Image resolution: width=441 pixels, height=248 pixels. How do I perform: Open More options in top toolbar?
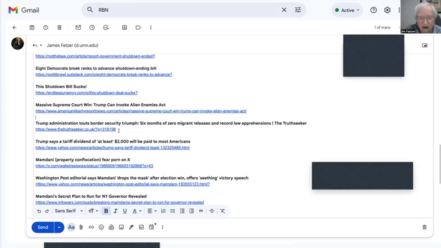[x=151, y=28]
